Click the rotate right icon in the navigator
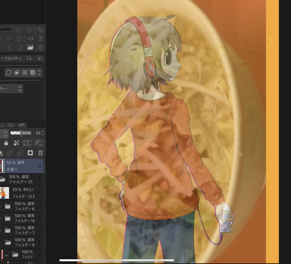The image size is (291, 264). 9,39
